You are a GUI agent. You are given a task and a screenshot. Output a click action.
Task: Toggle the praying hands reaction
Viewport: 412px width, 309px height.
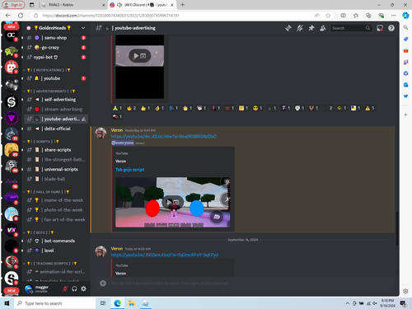pos(117,108)
